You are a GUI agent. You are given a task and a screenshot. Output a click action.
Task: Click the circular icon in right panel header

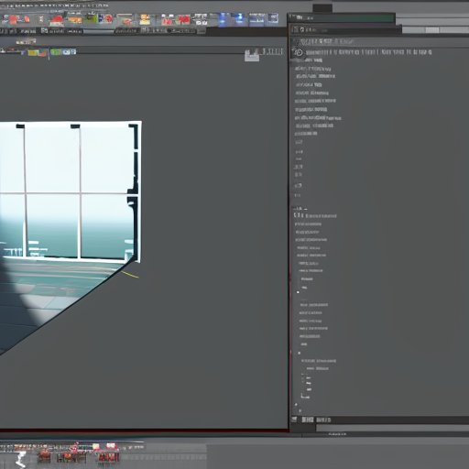pos(299,52)
